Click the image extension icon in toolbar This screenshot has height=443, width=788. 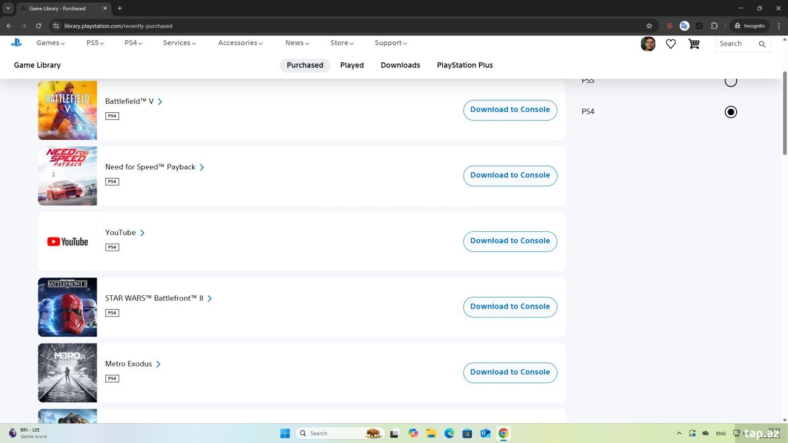point(699,26)
